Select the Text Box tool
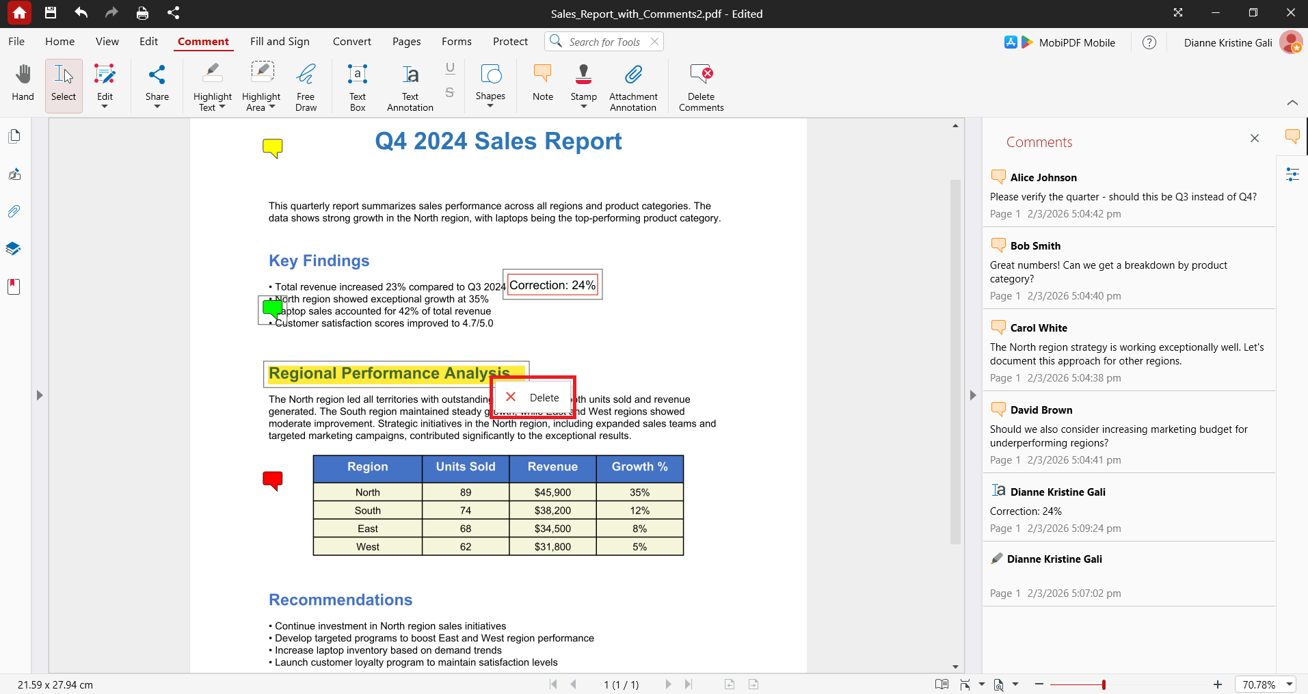 click(x=358, y=87)
